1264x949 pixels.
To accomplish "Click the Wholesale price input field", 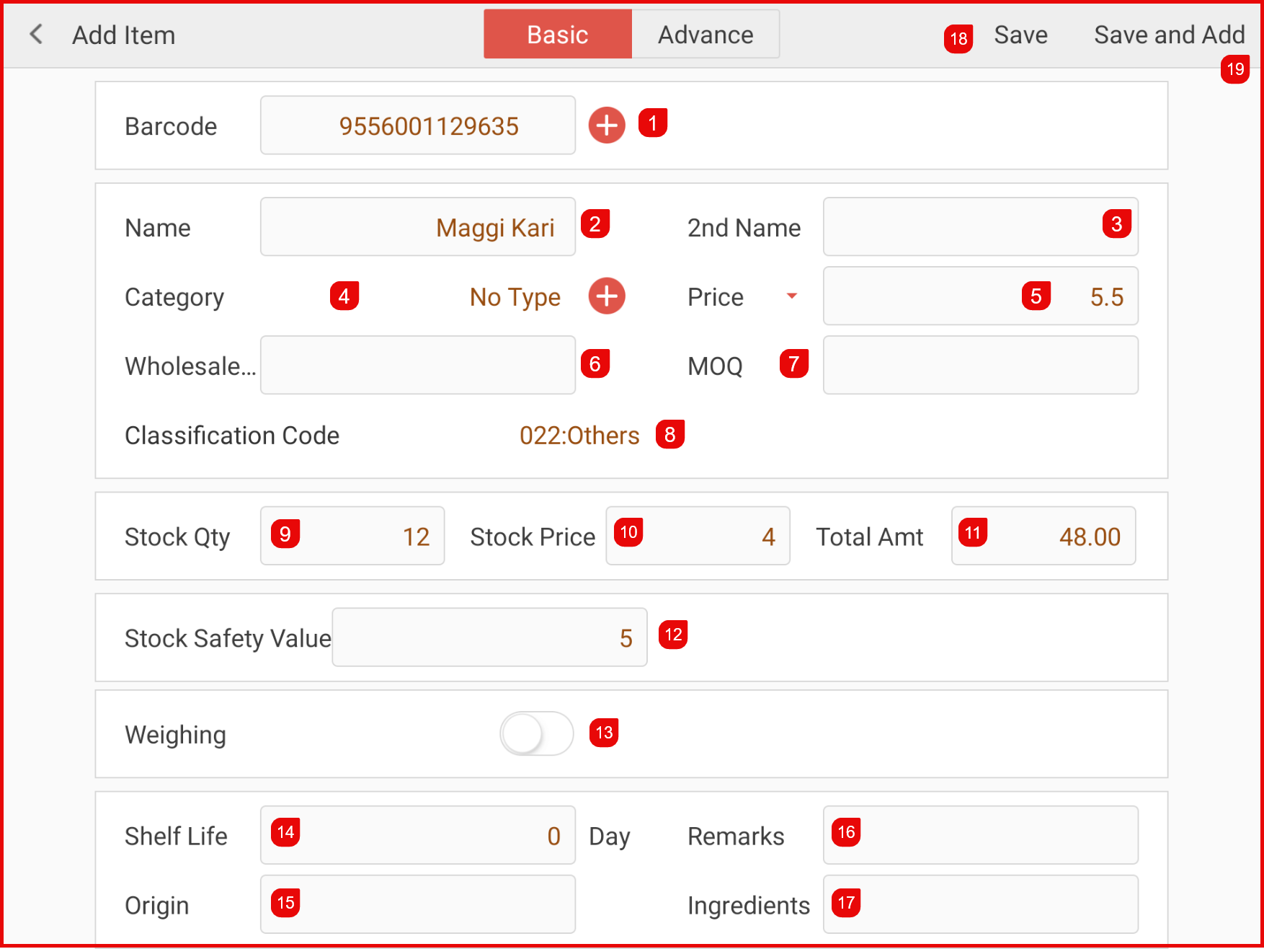I will point(418,366).
